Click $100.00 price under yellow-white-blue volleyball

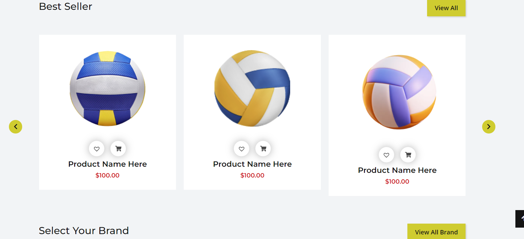252,175
